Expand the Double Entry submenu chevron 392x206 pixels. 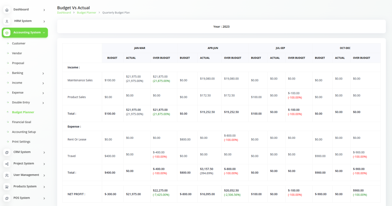43,103
